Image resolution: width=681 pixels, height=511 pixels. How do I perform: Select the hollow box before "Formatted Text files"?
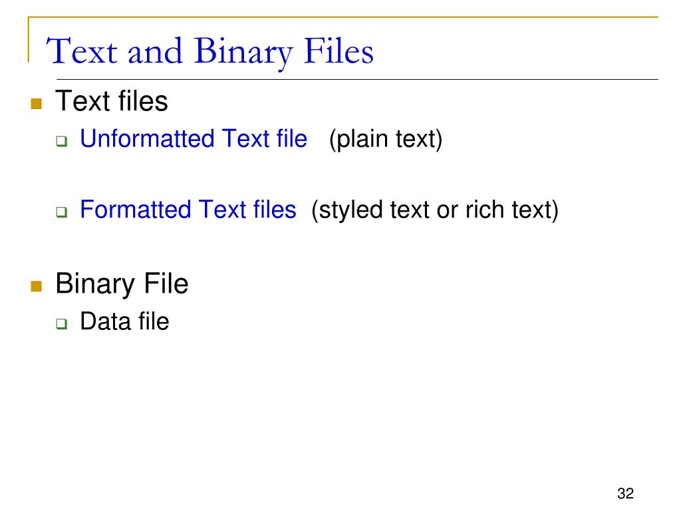point(62,212)
